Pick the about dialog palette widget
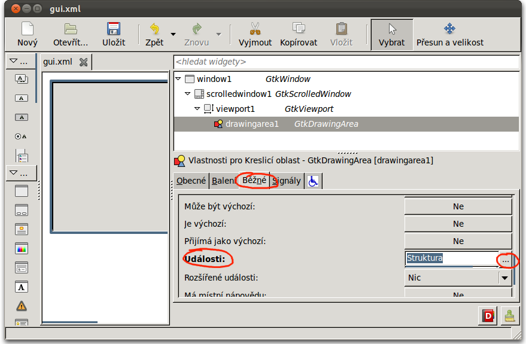The image size is (526, 344). coord(21,229)
